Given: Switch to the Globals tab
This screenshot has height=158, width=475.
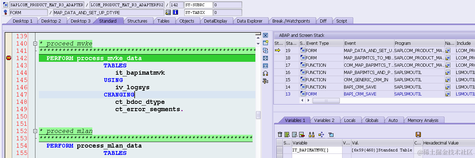Looking at the screenshot, I should pos(372,120).
